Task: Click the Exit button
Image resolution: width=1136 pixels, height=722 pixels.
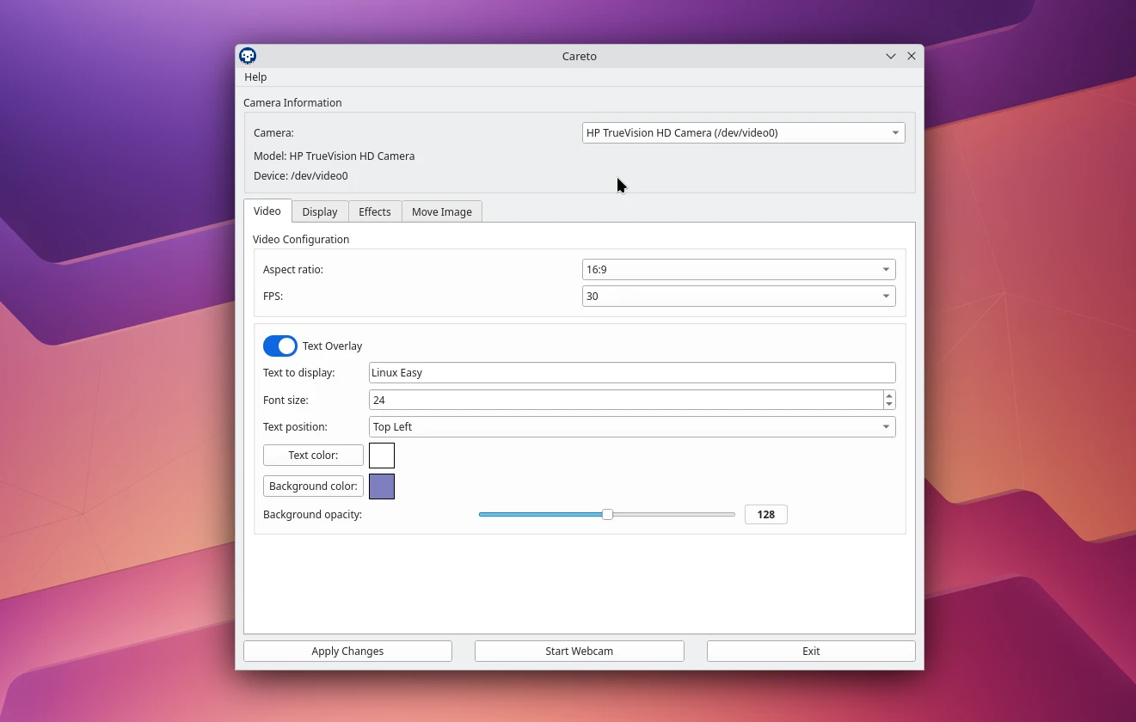Action: (x=811, y=652)
